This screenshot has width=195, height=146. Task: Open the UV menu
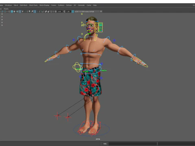click(x=75, y=5)
